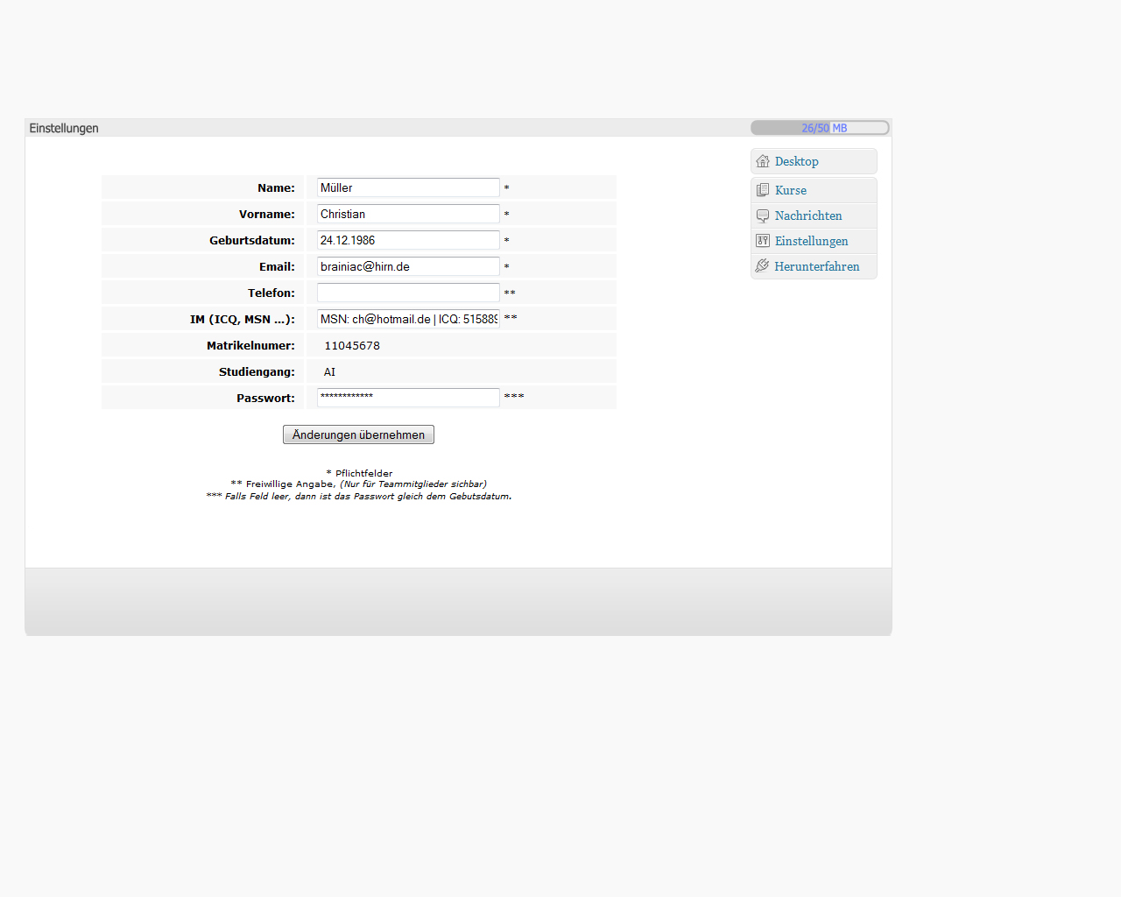Click the Email field with brainiac@hirn.de

[x=407, y=266]
